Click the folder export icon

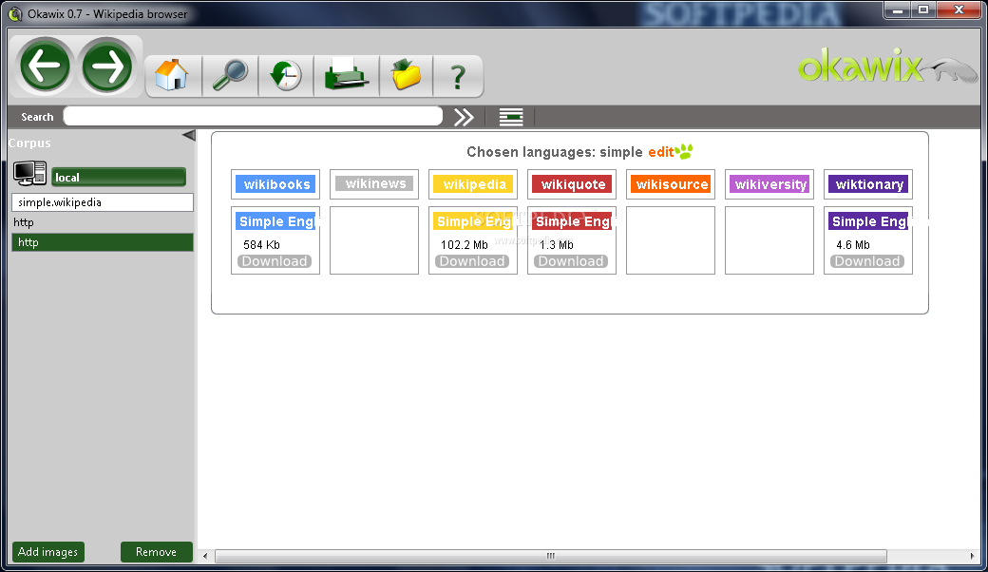406,76
